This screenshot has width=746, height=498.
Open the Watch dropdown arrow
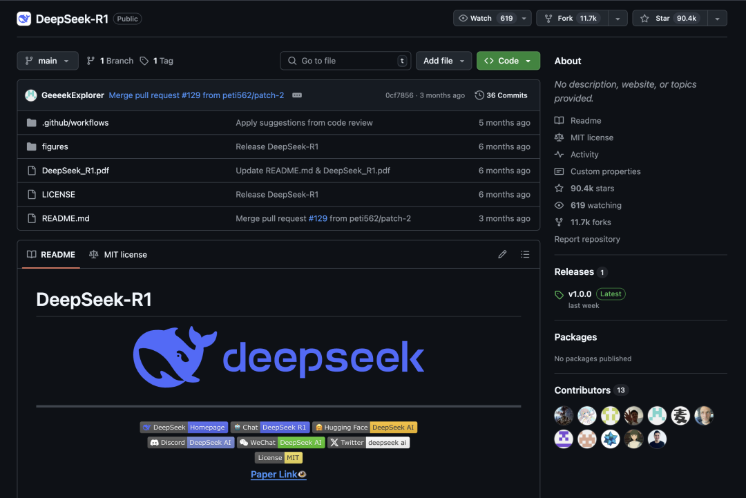pos(524,18)
